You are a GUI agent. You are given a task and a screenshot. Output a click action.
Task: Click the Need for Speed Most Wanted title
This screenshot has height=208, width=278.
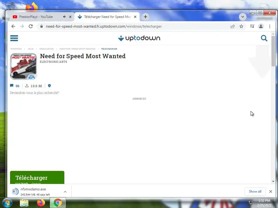83,56
